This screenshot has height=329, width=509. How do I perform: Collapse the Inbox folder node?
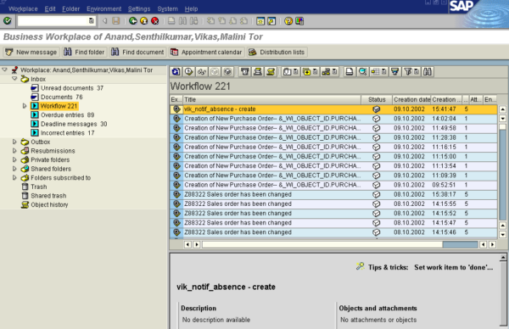(14, 79)
